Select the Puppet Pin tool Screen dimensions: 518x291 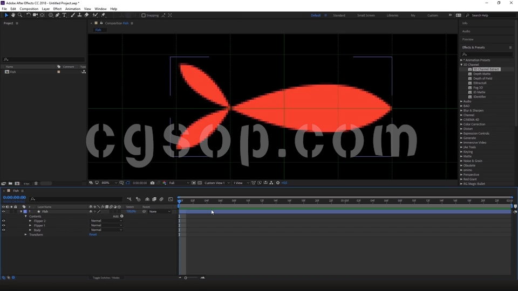point(104,15)
